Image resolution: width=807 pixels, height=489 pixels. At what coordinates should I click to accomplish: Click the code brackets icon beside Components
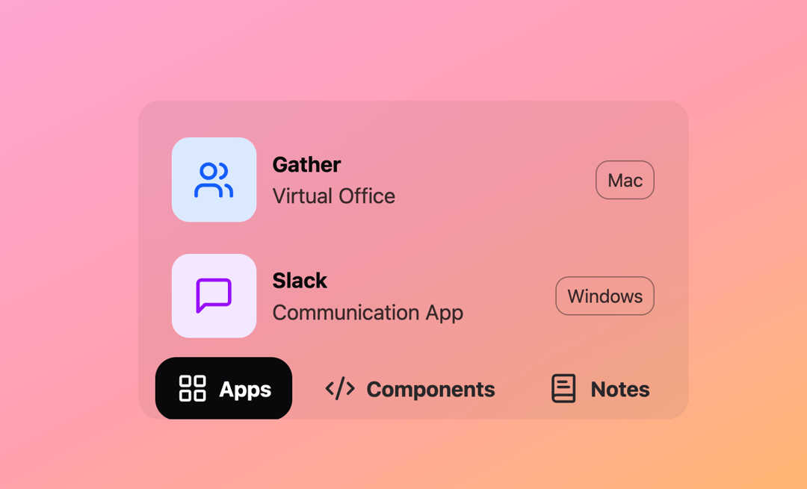point(340,389)
